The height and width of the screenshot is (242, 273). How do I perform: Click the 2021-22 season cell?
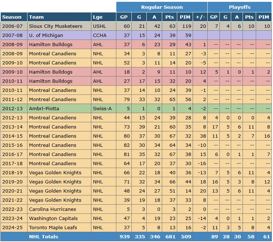click(x=14, y=200)
